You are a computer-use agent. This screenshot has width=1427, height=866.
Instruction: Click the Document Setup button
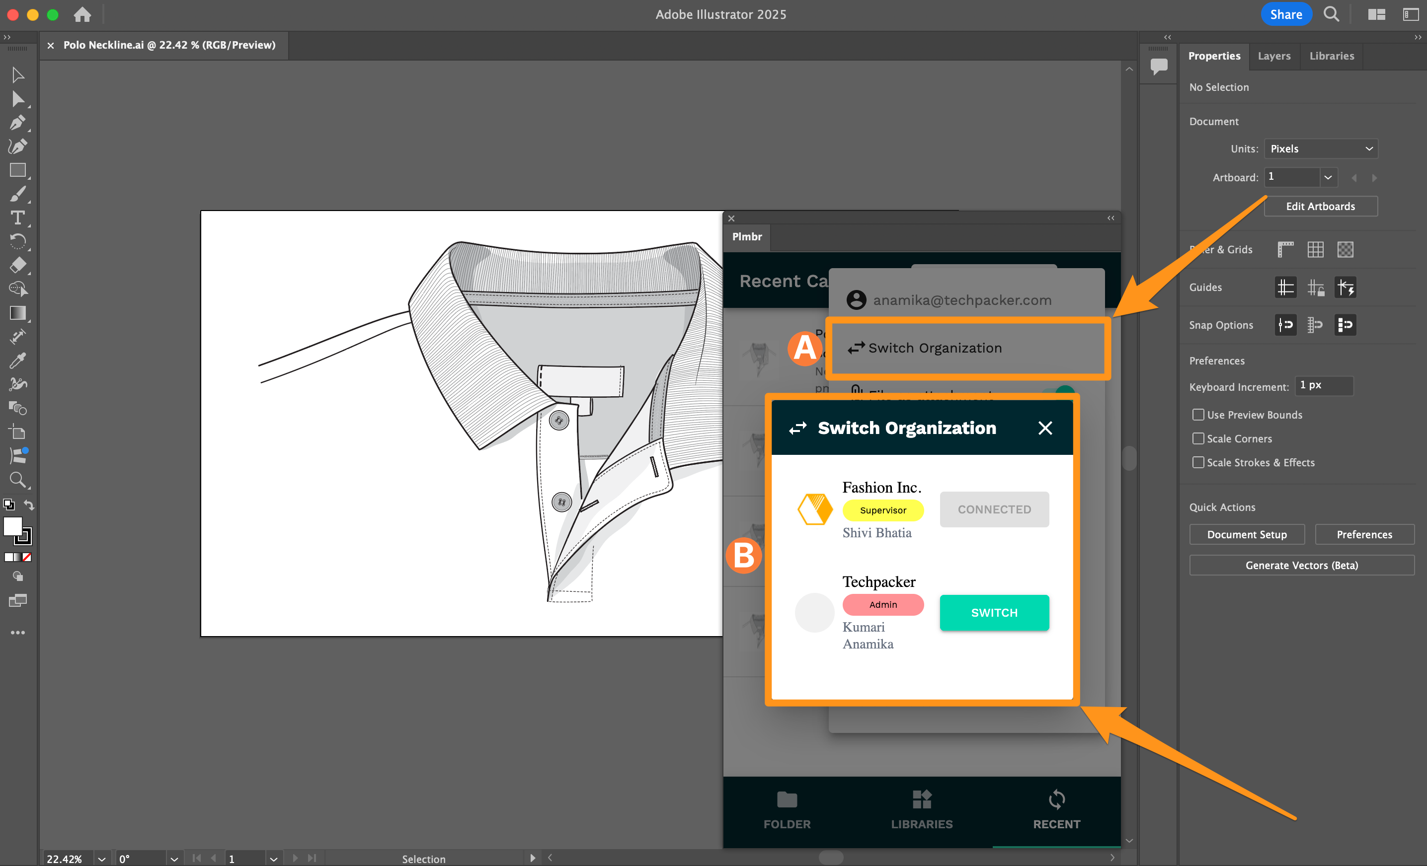[1247, 534]
